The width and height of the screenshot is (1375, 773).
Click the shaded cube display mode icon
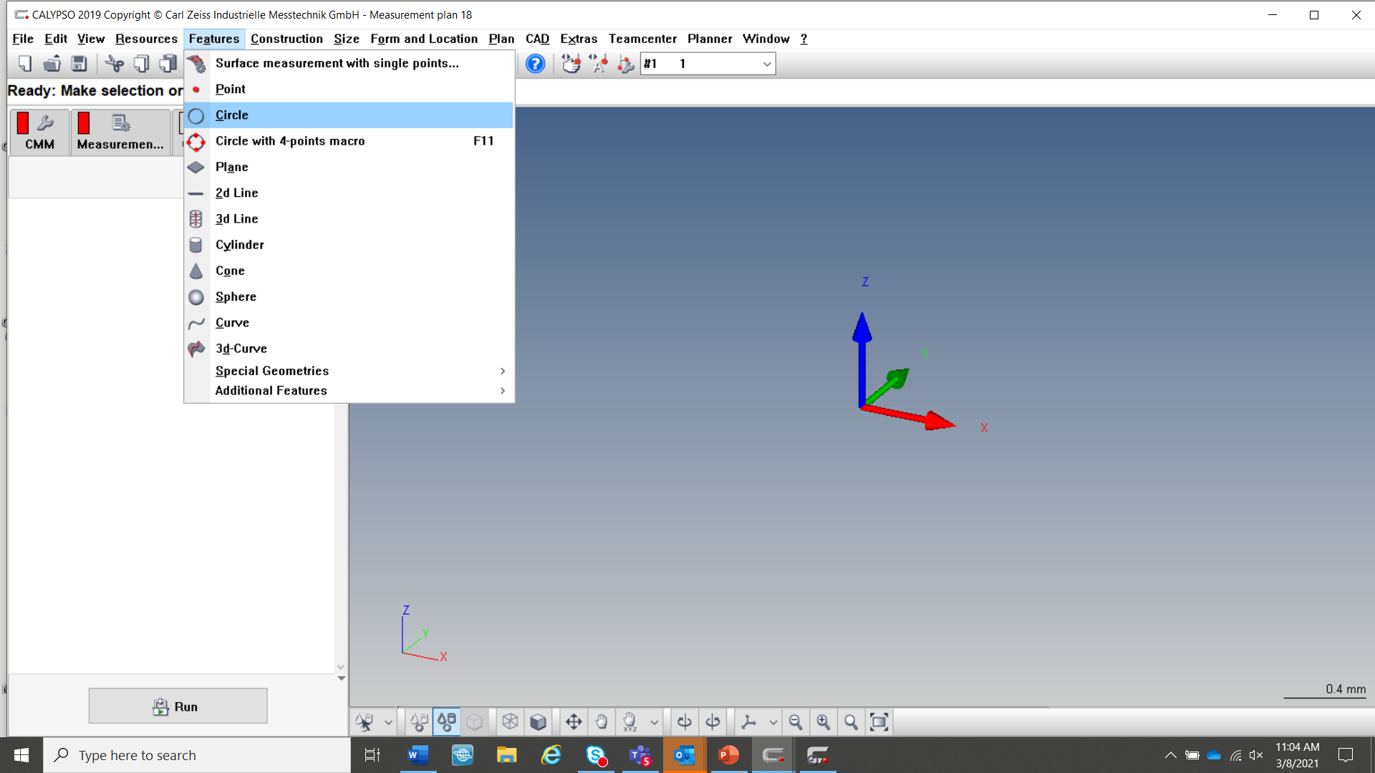538,721
